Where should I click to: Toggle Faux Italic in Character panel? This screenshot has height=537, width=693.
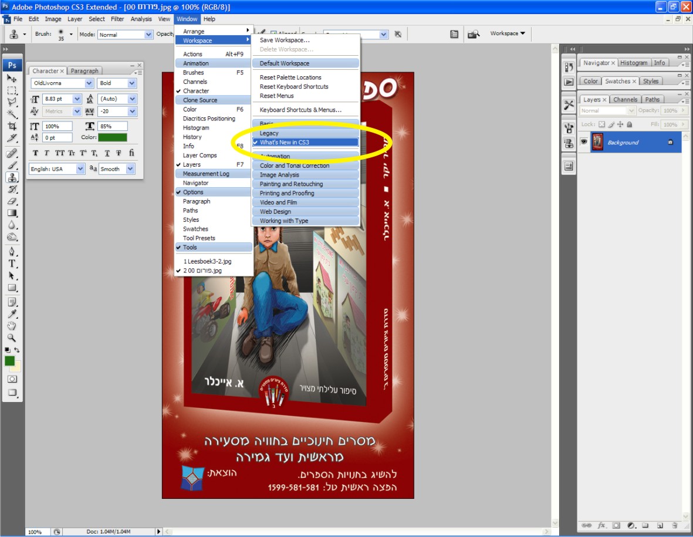pyautogui.click(x=46, y=153)
